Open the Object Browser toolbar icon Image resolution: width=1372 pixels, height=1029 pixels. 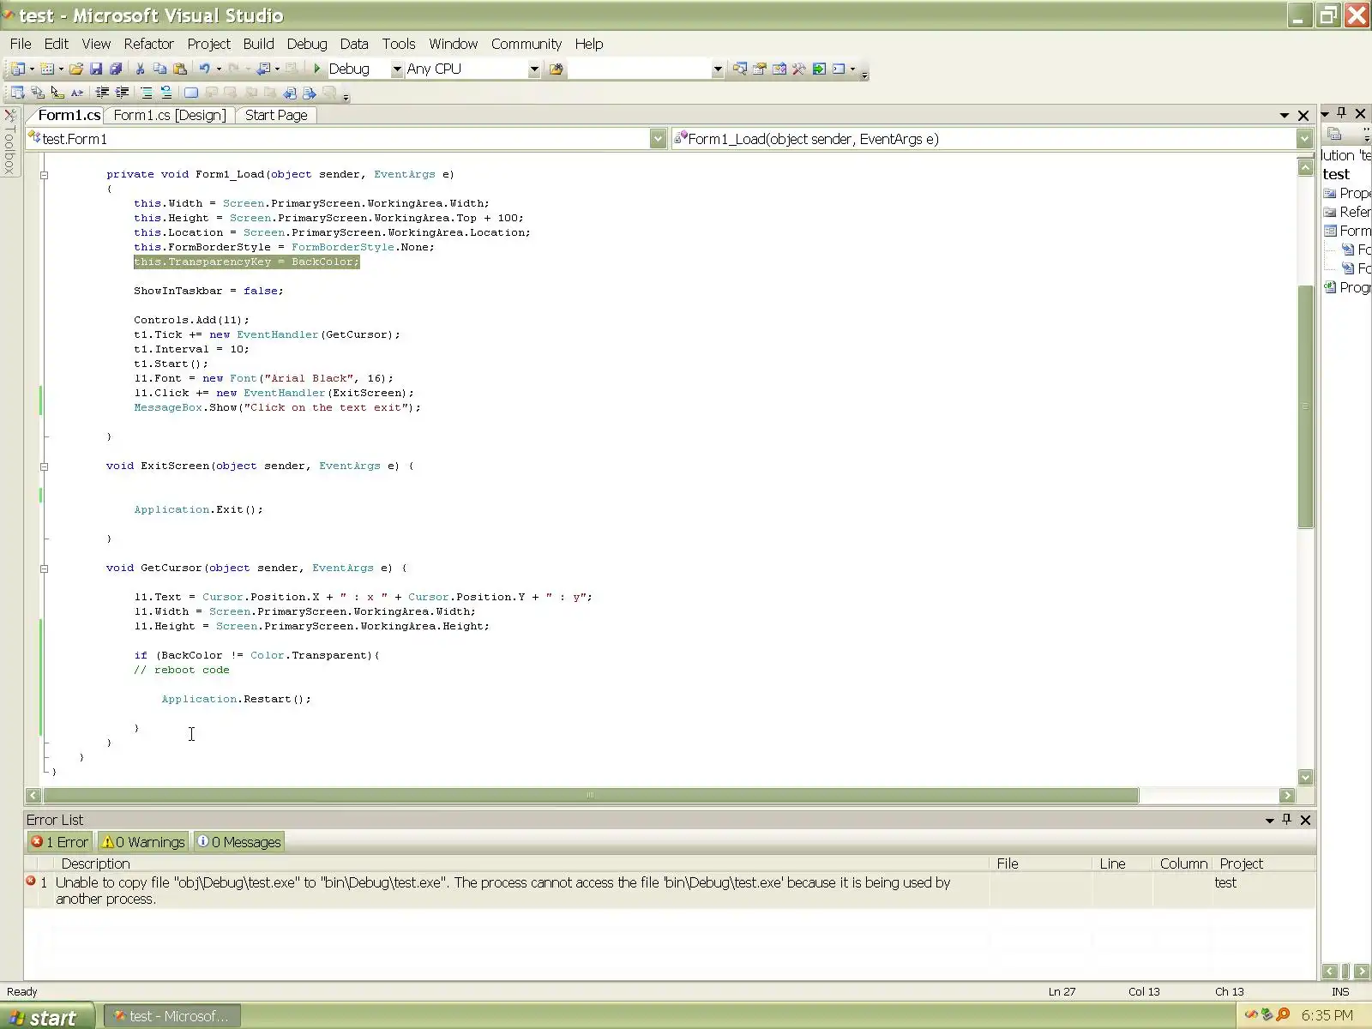point(779,69)
